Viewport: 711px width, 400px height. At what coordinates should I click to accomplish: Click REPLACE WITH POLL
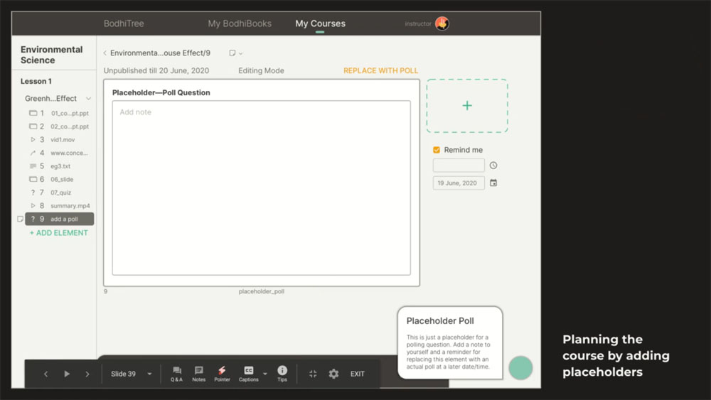tap(380, 71)
